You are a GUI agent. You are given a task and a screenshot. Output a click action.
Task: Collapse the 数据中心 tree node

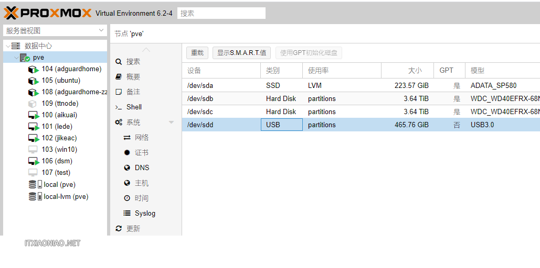point(8,46)
